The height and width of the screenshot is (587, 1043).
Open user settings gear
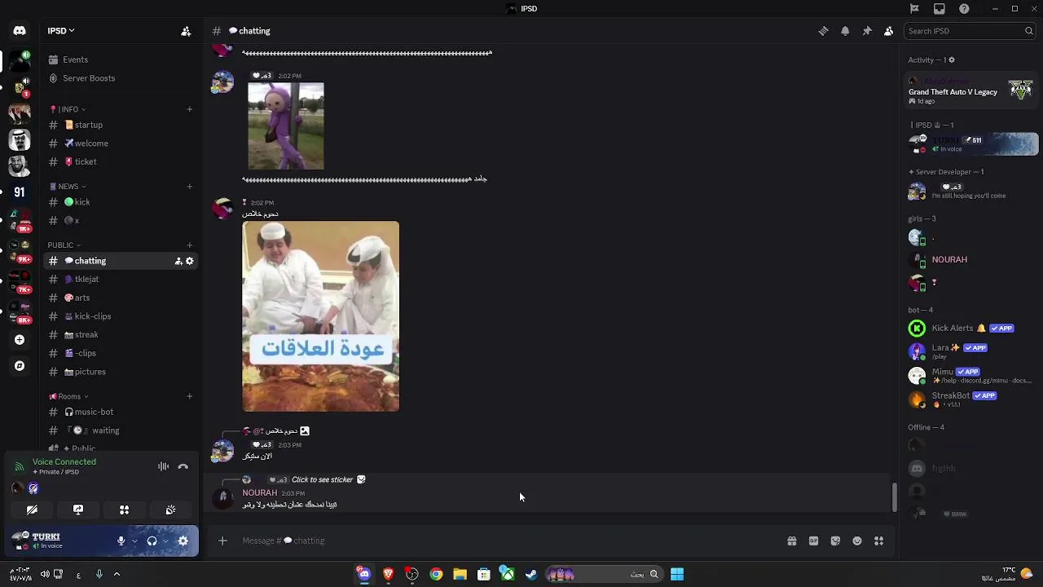[x=183, y=541]
